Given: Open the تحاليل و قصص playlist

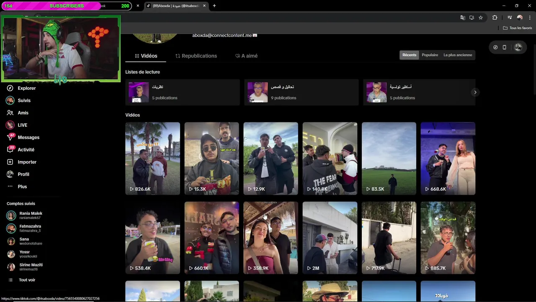Looking at the screenshot, I should [x=301, y=92].
